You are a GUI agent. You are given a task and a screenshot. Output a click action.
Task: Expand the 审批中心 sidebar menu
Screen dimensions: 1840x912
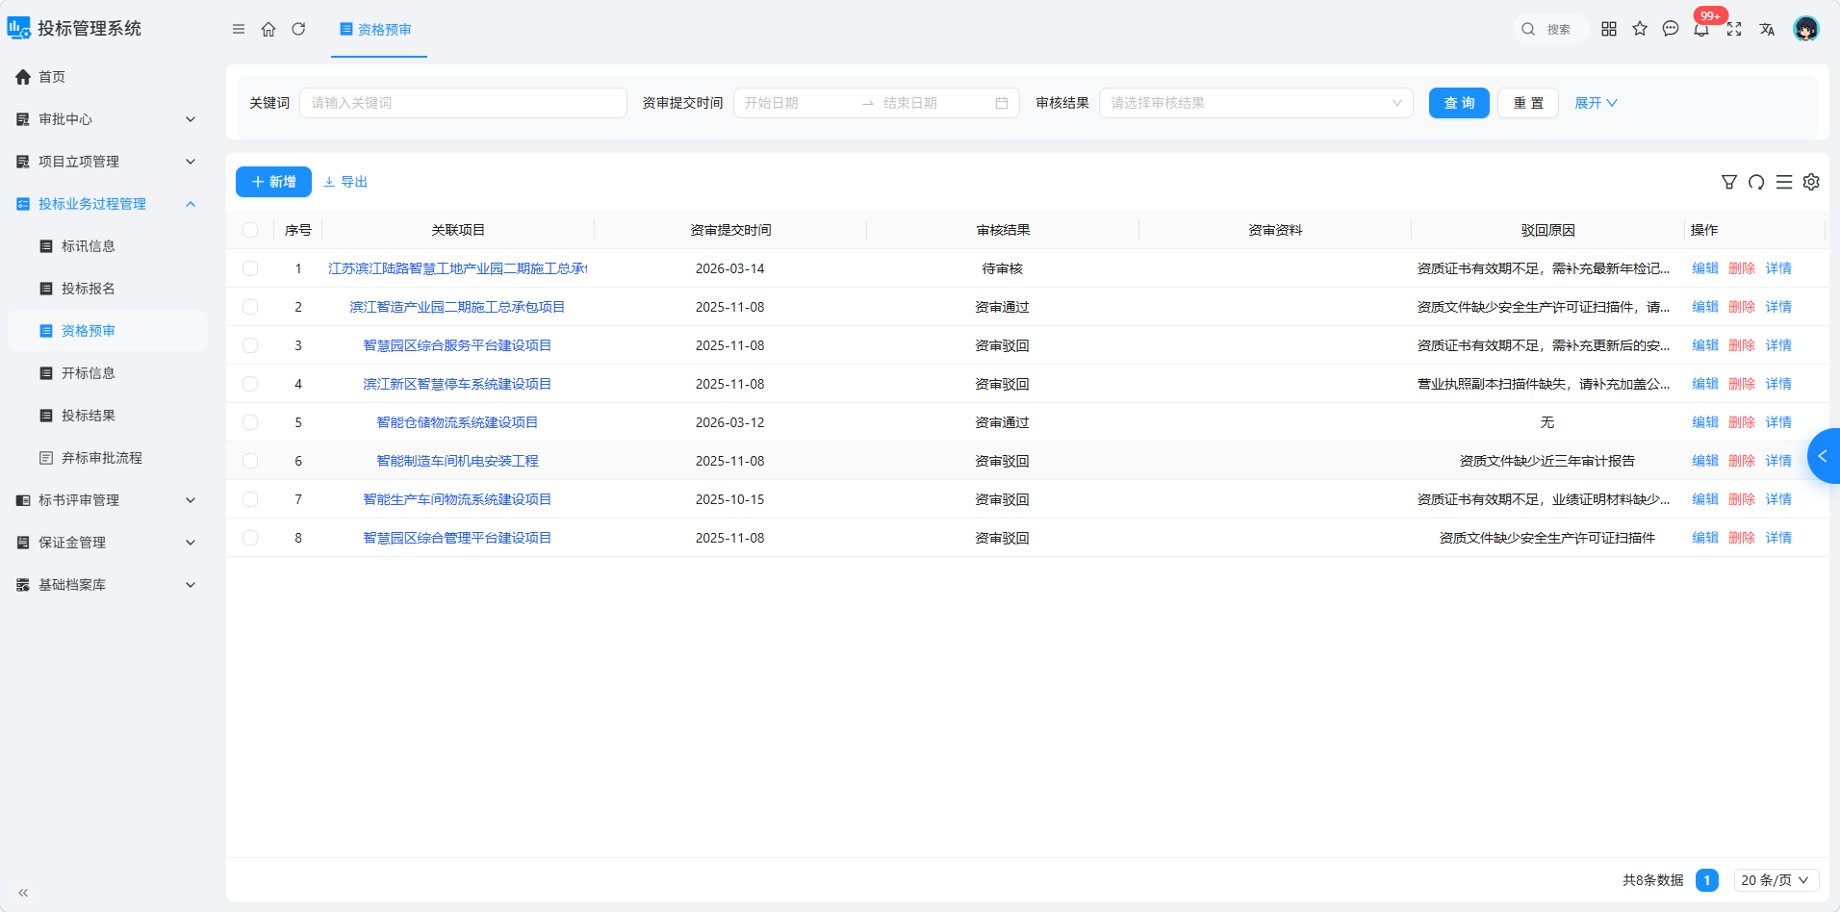click(x=106, y=119)
